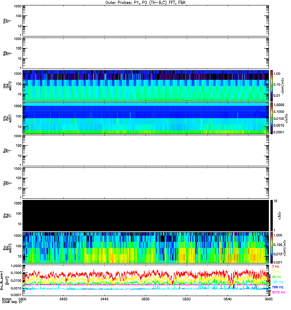Click the thc fbk edc12 color scale bar
Screen dimensions: 291x310
pyautogui.click(x=272, y=248)
